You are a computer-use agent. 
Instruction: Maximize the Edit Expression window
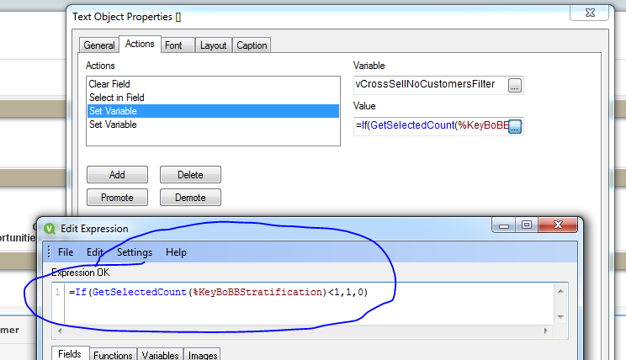[527, 225]
